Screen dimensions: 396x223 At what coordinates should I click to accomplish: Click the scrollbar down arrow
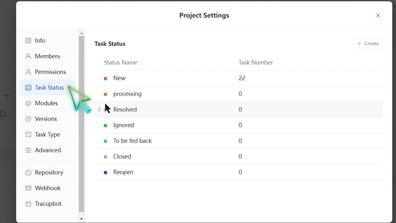pos(81,218)
